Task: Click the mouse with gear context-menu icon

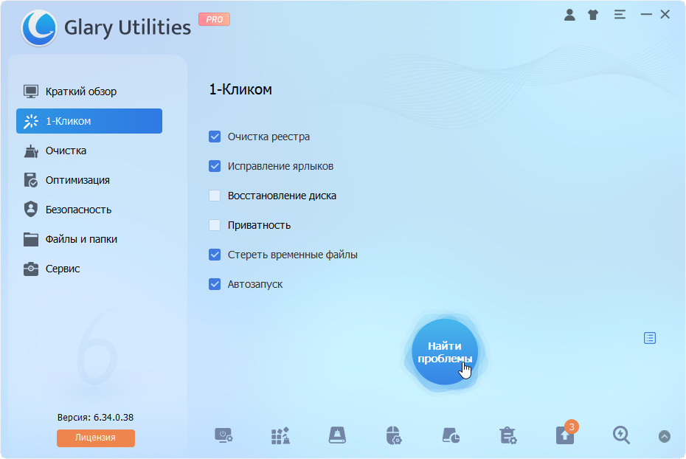Action: 394,435
